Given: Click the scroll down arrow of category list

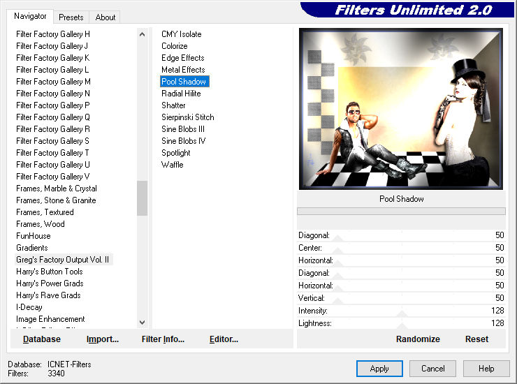Looking at the screenshot, I should click(142, 323).
